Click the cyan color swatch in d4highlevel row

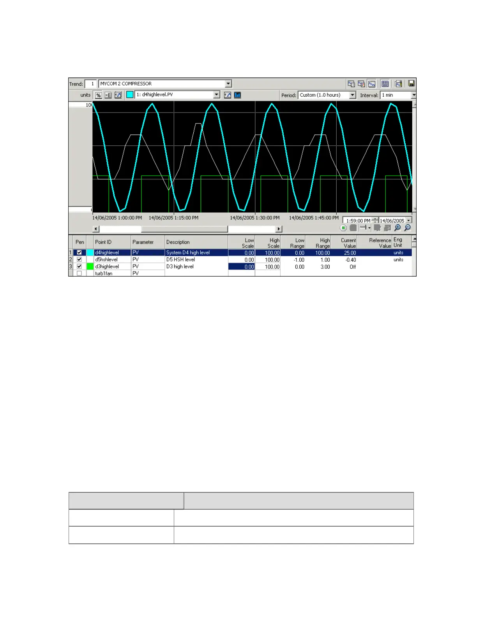tap(90, 252)
